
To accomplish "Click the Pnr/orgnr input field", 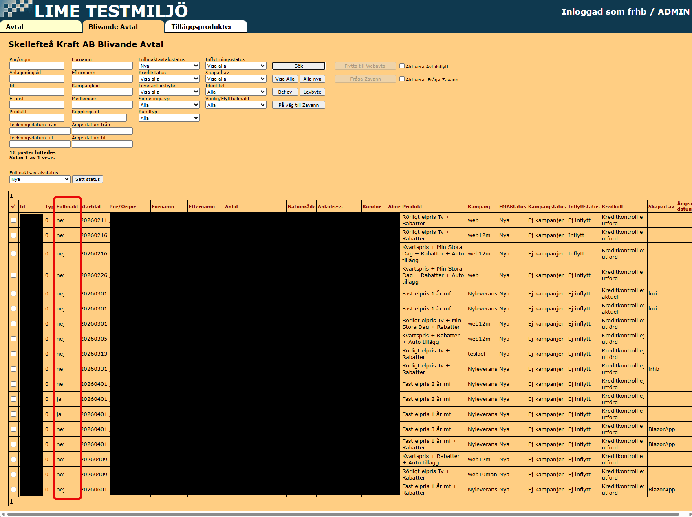I will click(x=37, y=66).
